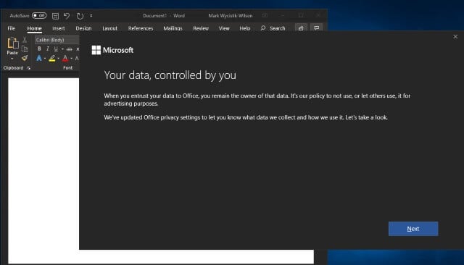
Task: Click the Format Painter brush icon
Action: tap(25, 58)
